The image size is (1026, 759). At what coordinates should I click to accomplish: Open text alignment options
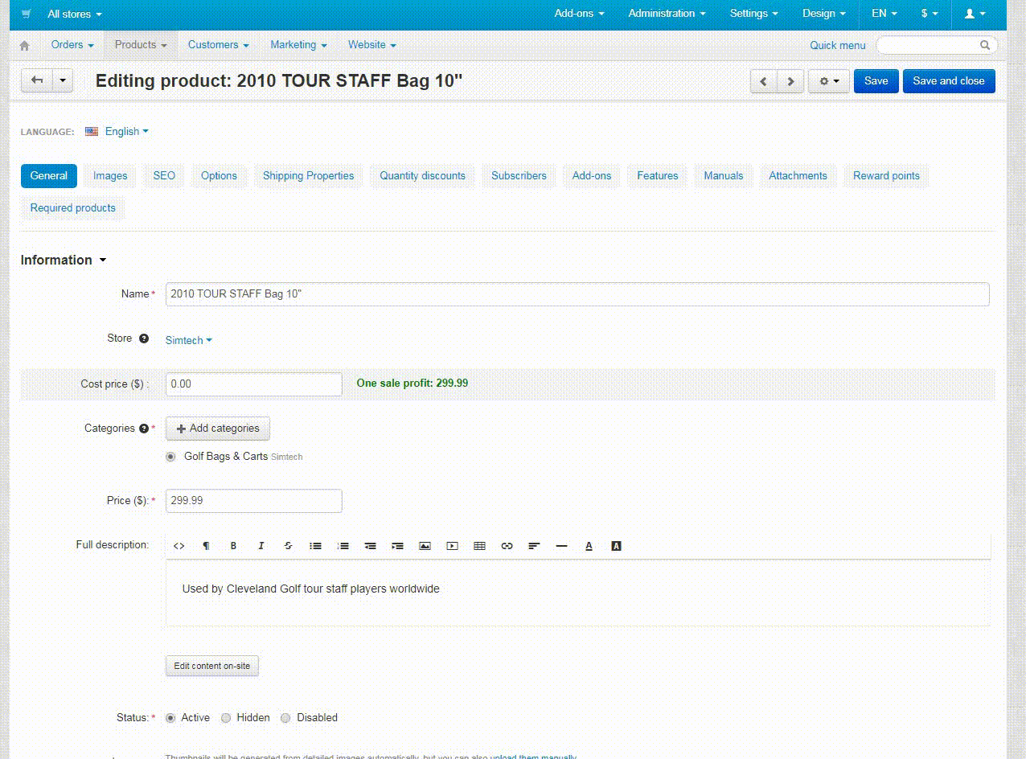point(534,546)
